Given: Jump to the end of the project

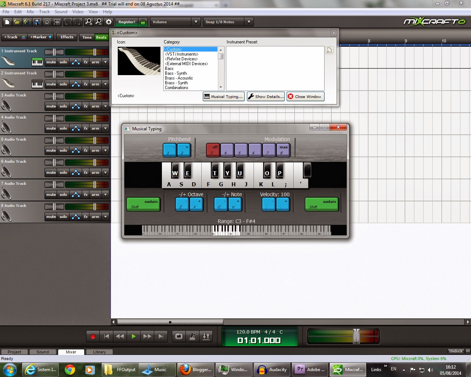Looking at the screenshot, I should click(x=161, y=336).
